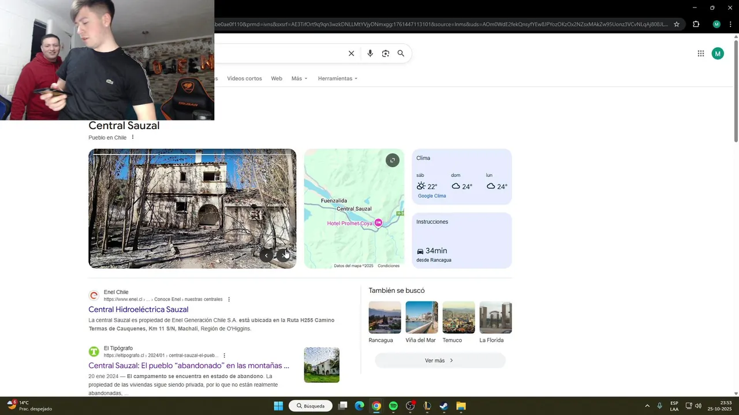
Task: Start voice search with the microphone icon
Action: pyautogui.click(x=370, y=54)
